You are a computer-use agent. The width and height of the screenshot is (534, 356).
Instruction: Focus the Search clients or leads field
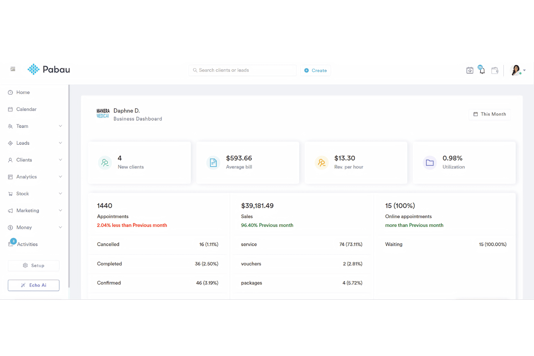(242, 70)
